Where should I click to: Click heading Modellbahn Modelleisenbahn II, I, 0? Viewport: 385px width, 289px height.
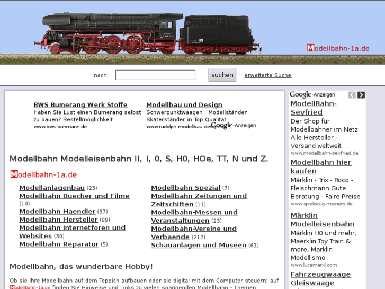click(139, 159)
